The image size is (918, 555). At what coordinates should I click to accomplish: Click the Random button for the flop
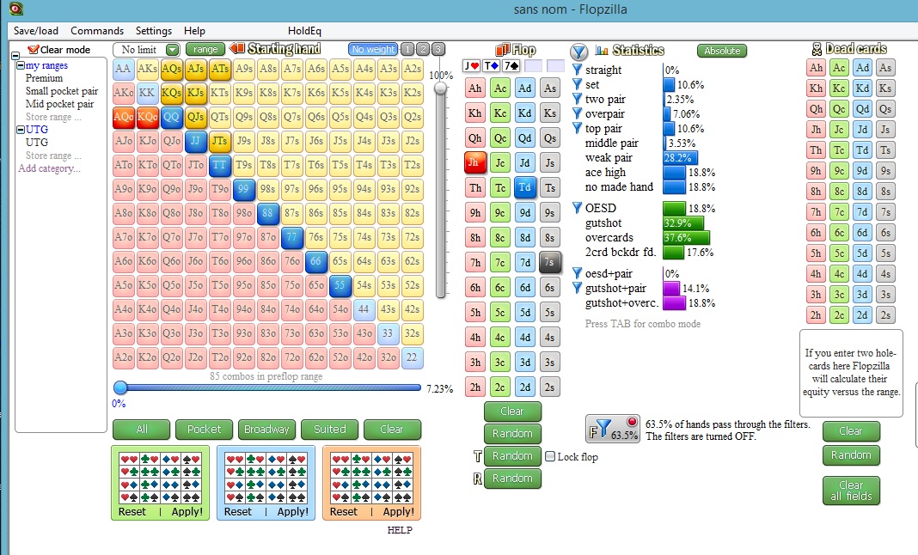(x=512, y=433)
